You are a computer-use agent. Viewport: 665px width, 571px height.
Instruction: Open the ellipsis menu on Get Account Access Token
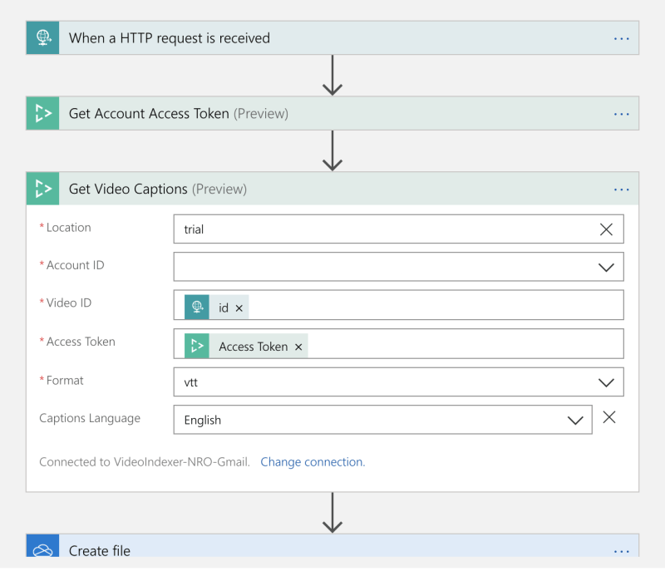(x=621, y=113)
